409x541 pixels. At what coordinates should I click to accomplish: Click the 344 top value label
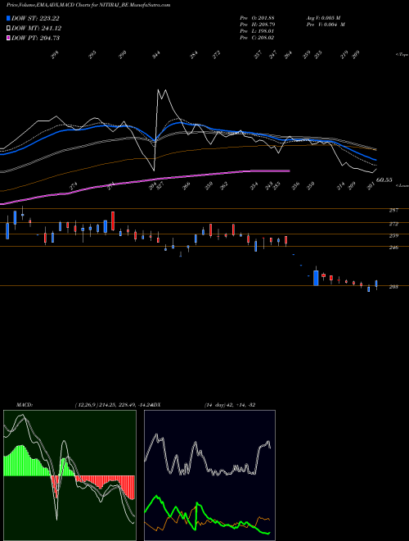[156, 55]
